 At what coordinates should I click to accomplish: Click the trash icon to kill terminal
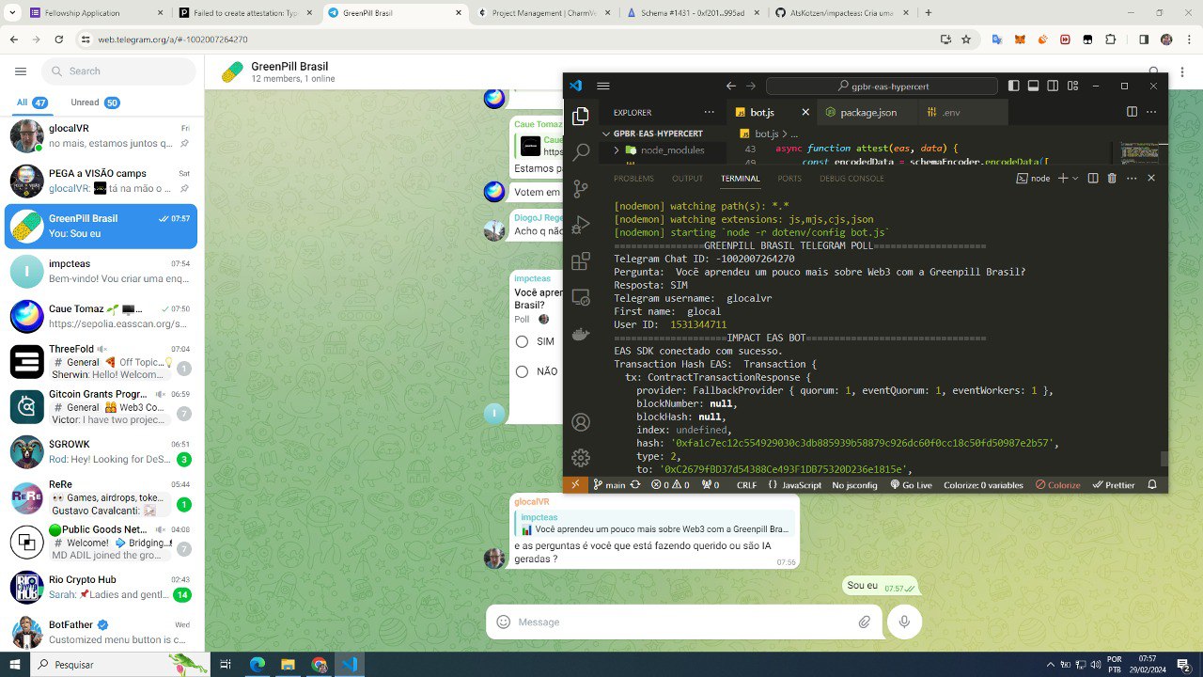[x=1112, y=178]
